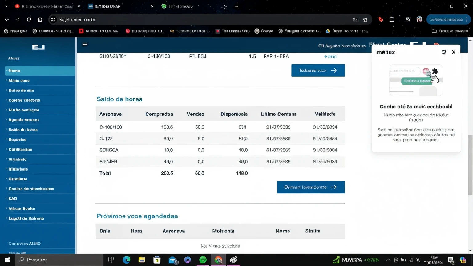Screen dimensions: 473x266
Task: Click C-188/160 row in hours table
Action: point(220,127)
